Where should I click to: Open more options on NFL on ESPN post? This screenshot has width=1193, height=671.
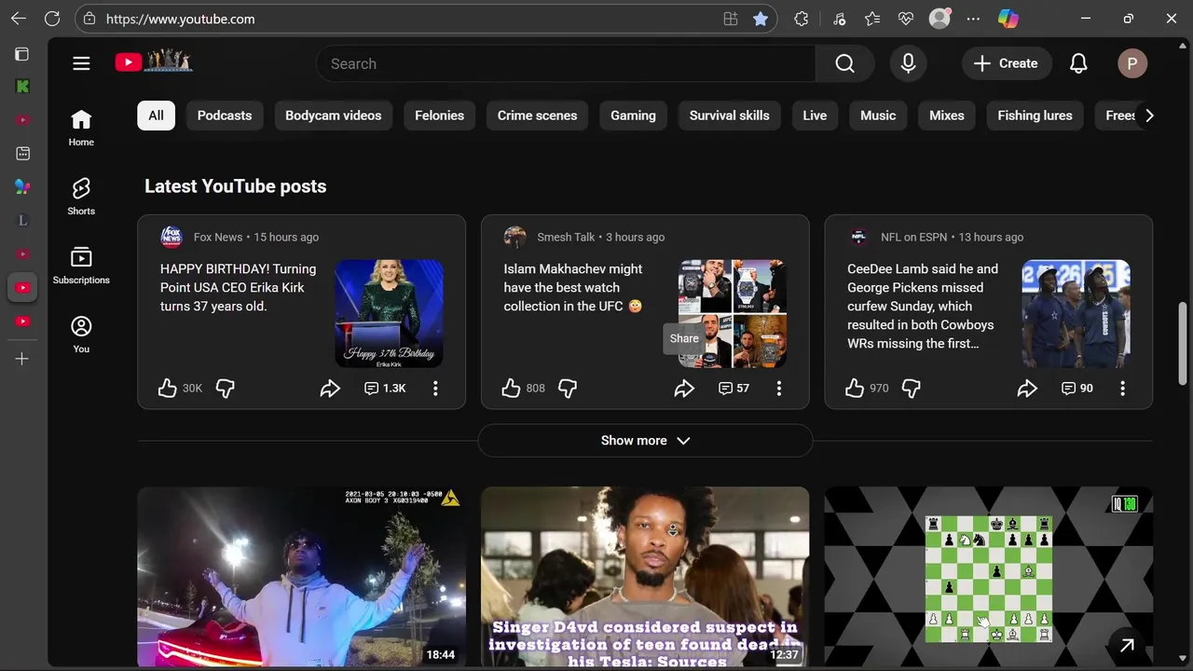coord(1122,388)
